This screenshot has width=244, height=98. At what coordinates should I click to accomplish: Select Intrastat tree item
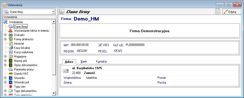point(19,44)
